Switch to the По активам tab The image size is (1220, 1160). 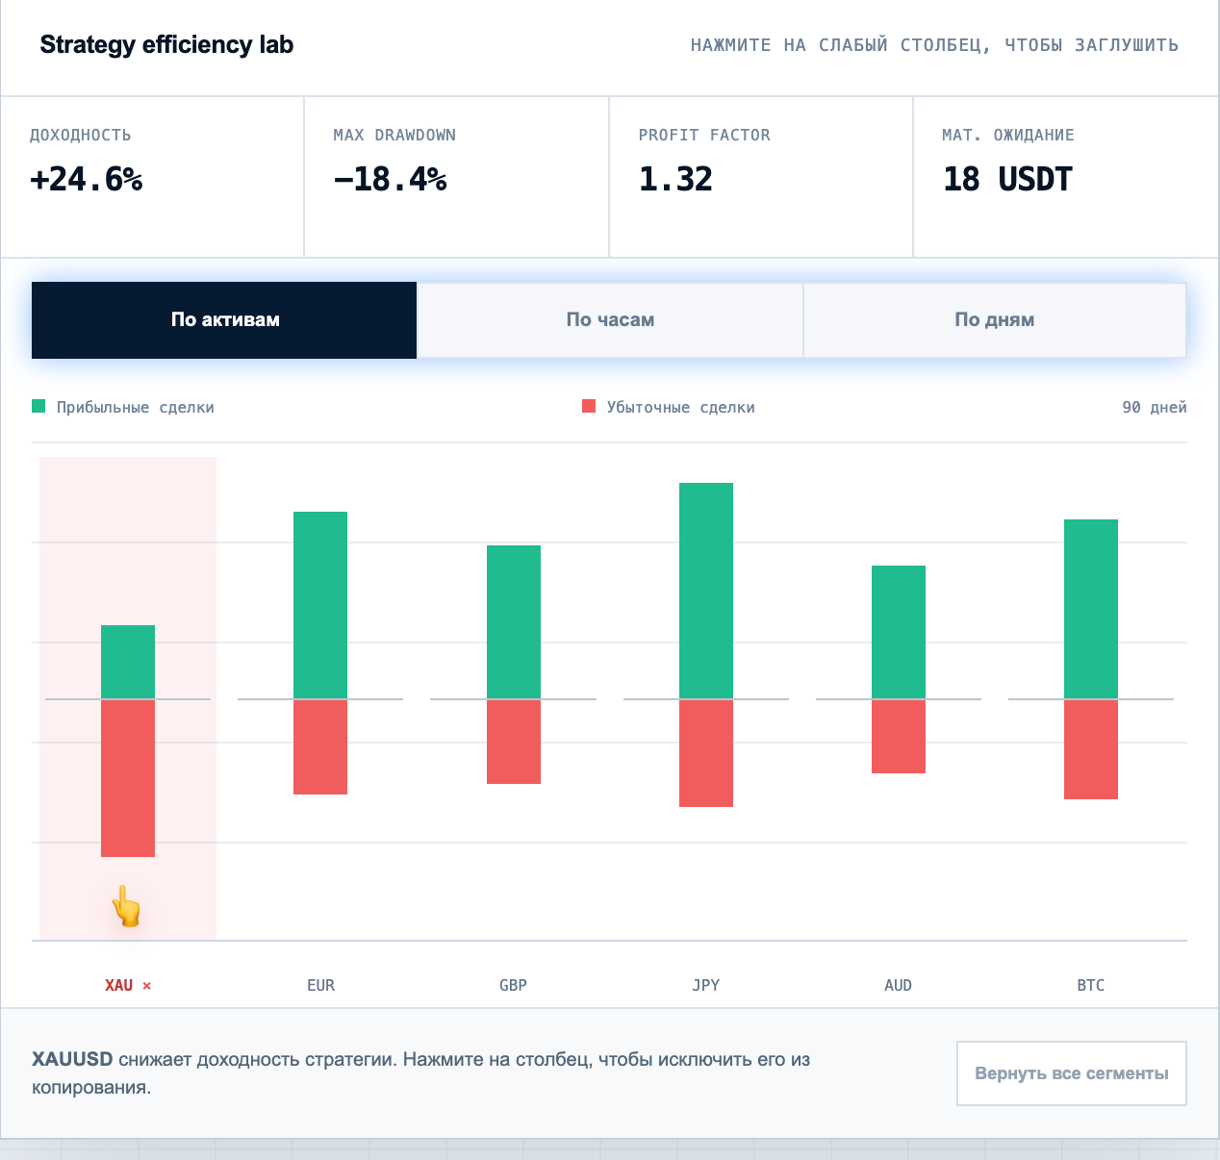[x=224, y=320]
